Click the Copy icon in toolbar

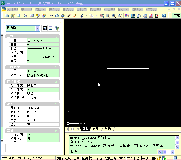[x=57, y=16]
